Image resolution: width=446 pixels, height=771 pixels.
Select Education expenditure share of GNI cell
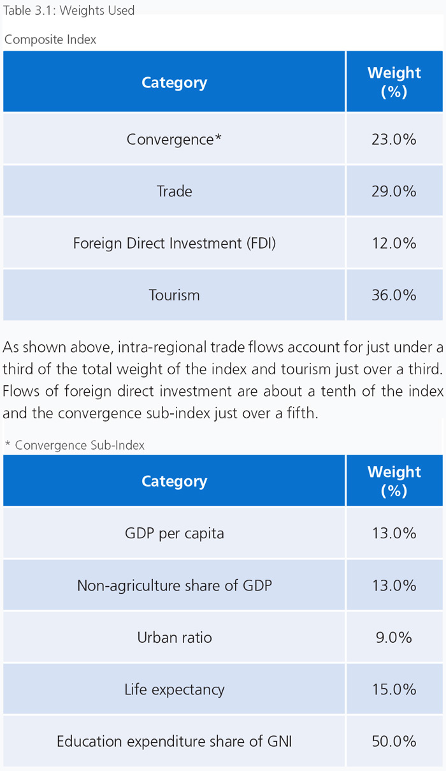tap(174, 742)
